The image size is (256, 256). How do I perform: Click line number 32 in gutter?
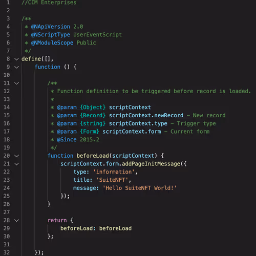[x=7, y=252]
